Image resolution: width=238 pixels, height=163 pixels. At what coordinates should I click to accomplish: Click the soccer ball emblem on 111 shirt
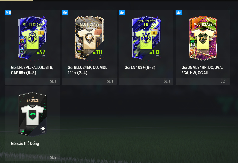pyautogui.click(x=89, y=37)
